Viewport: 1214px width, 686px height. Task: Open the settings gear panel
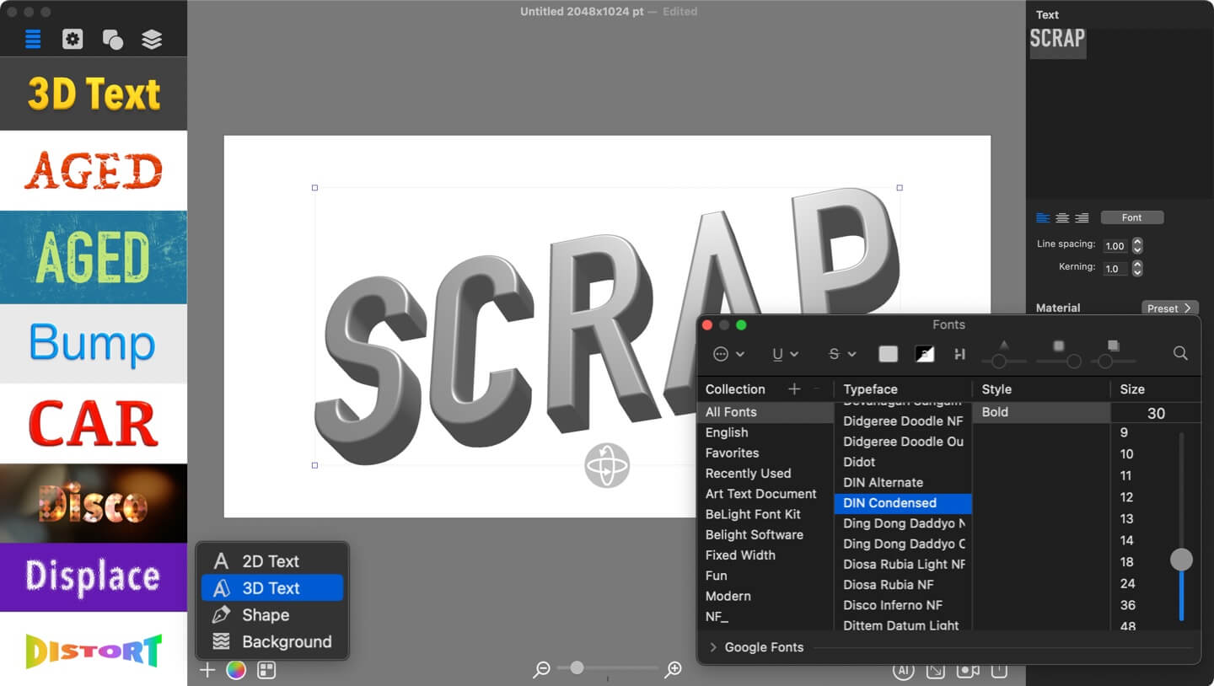[73, 39]
